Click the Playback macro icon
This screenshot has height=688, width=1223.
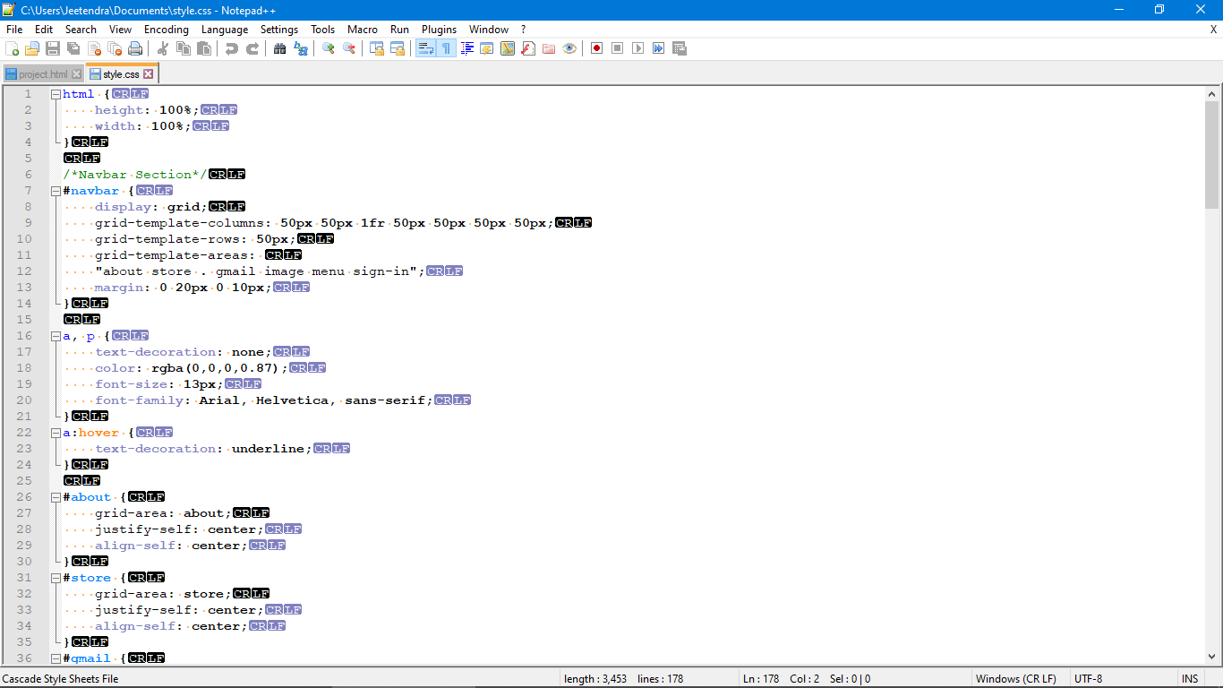point(638,48)
